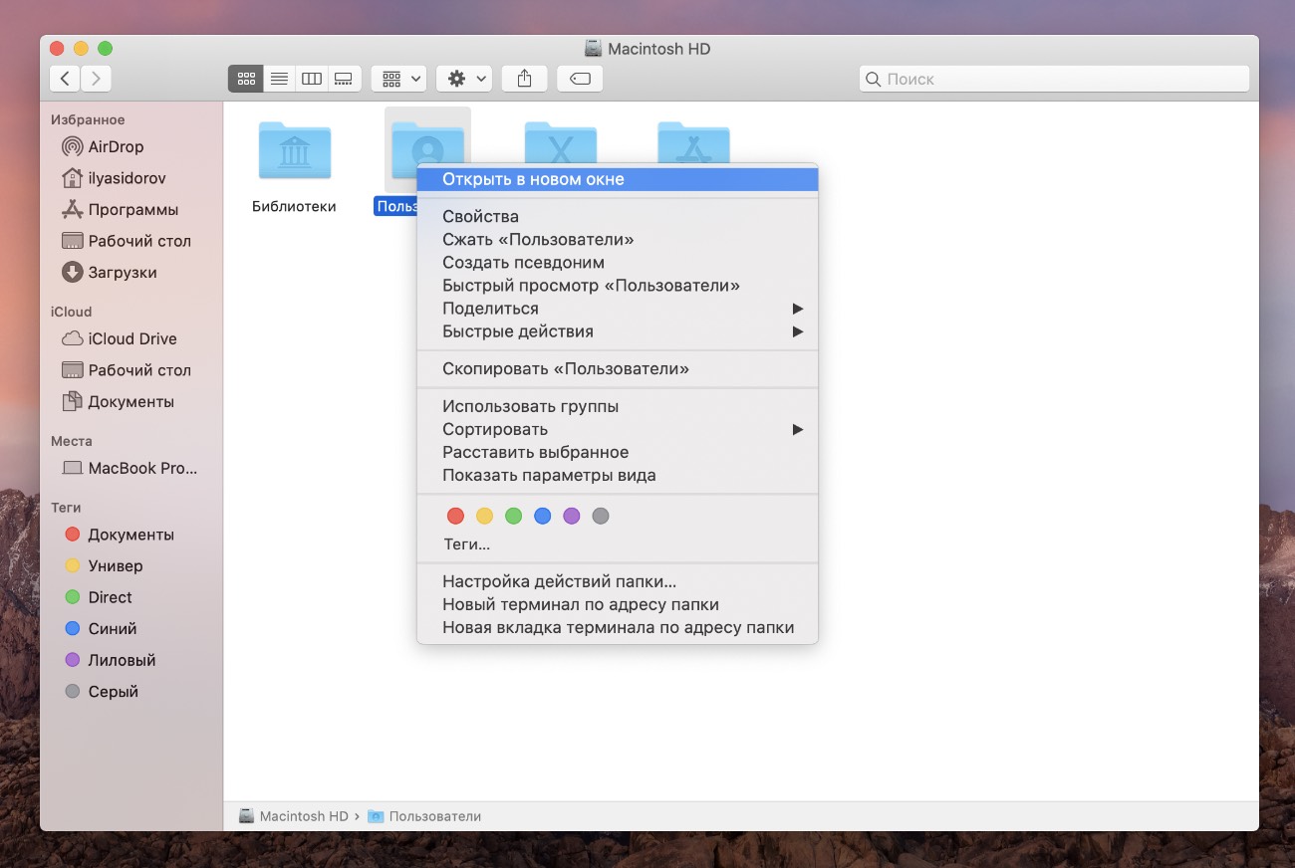
Task: Apply yellow tag color in context menu
Action: click(484, 516)
